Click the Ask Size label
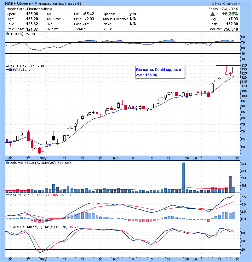The width and height of the screenshot is (252, 262). coord(54,19)
